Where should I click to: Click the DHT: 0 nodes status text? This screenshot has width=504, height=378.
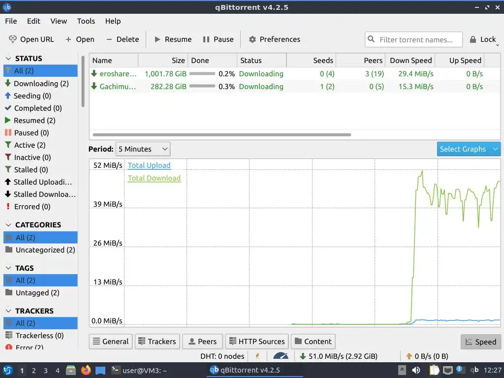(x=222, y=356)
